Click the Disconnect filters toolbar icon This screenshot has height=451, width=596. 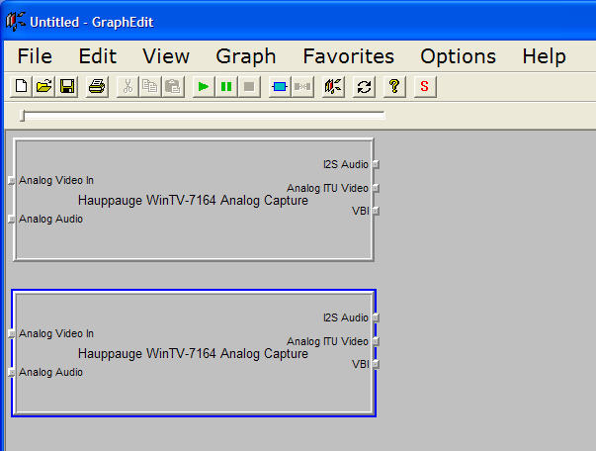click(x=302, y=87)
